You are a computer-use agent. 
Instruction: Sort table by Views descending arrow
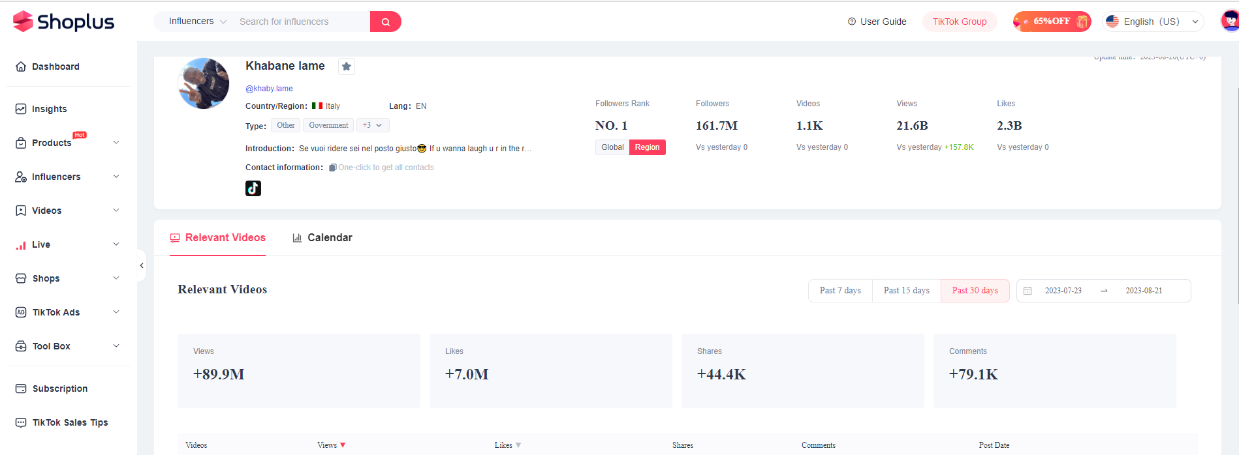343,445
